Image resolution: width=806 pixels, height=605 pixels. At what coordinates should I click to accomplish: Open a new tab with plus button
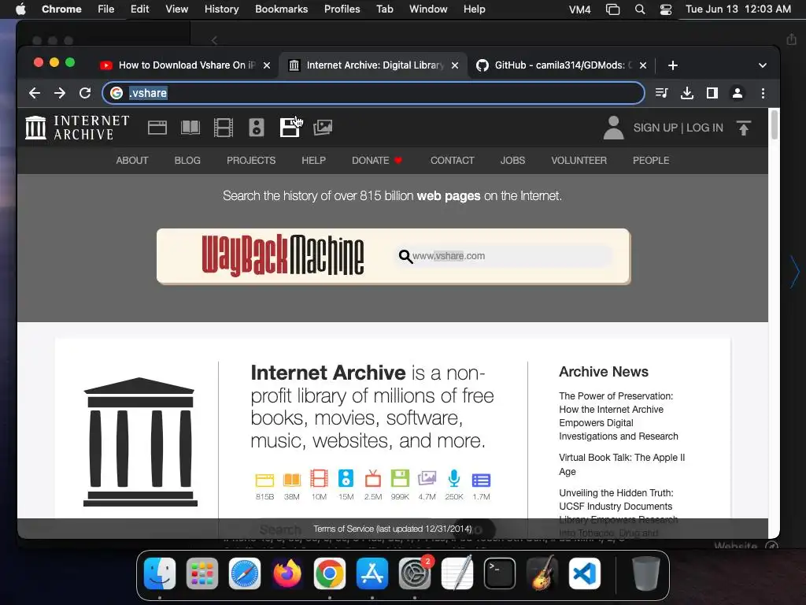tap(673, 65)
